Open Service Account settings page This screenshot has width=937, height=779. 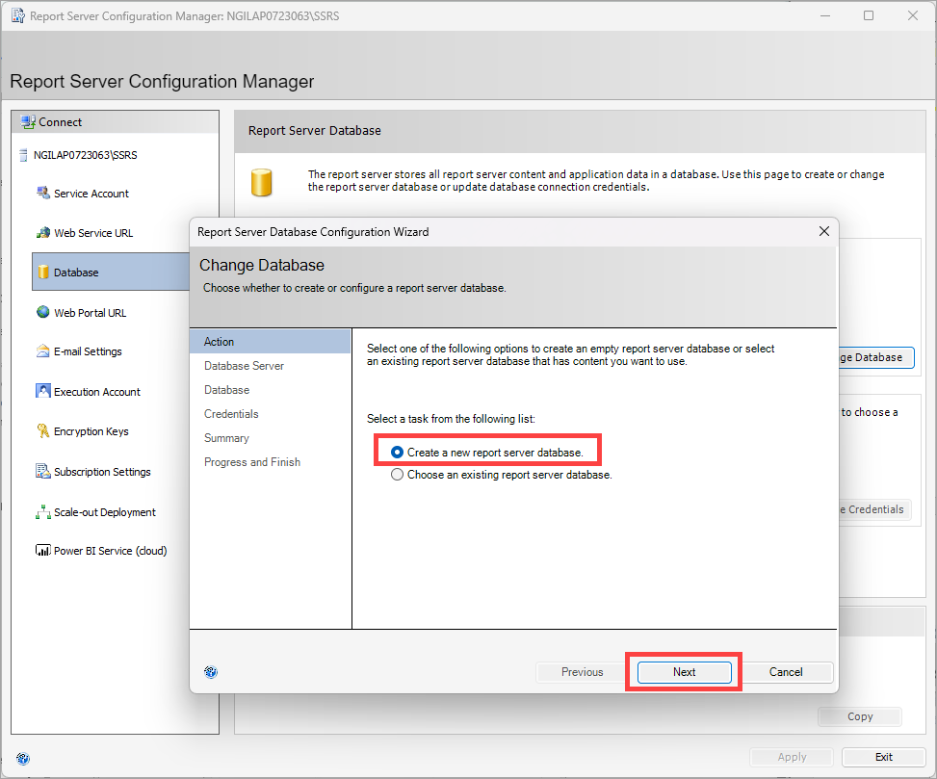(91, 194)
